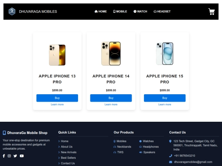Open the Facebook social icon
Image resolution: width=222 pixels, height=166 pixels.
4,156
